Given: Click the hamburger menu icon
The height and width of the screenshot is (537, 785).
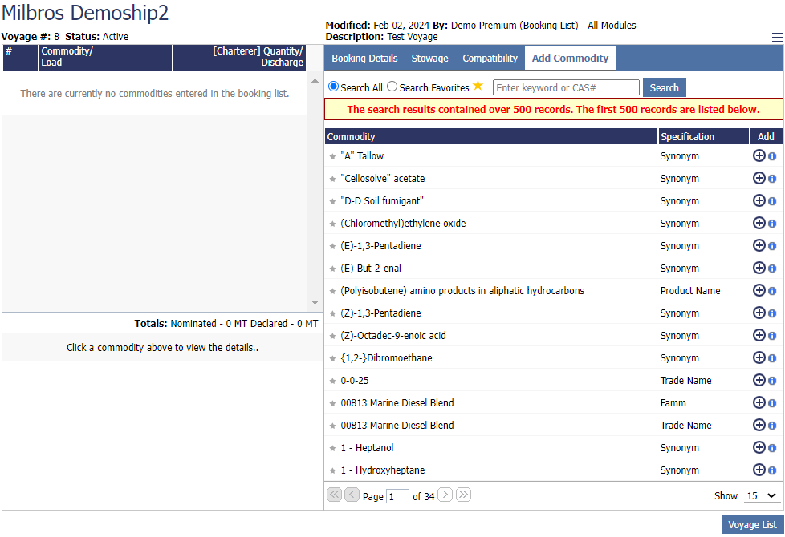Looking at the screenshot, I should coord(777,38).
